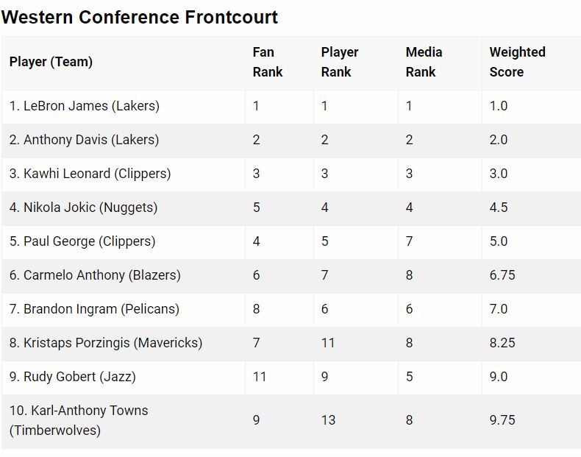Click Karl-Anthony Towns (Timberwolves) player name
The image size is (581, 457).
pyautogui.click(x=79, y=421)
